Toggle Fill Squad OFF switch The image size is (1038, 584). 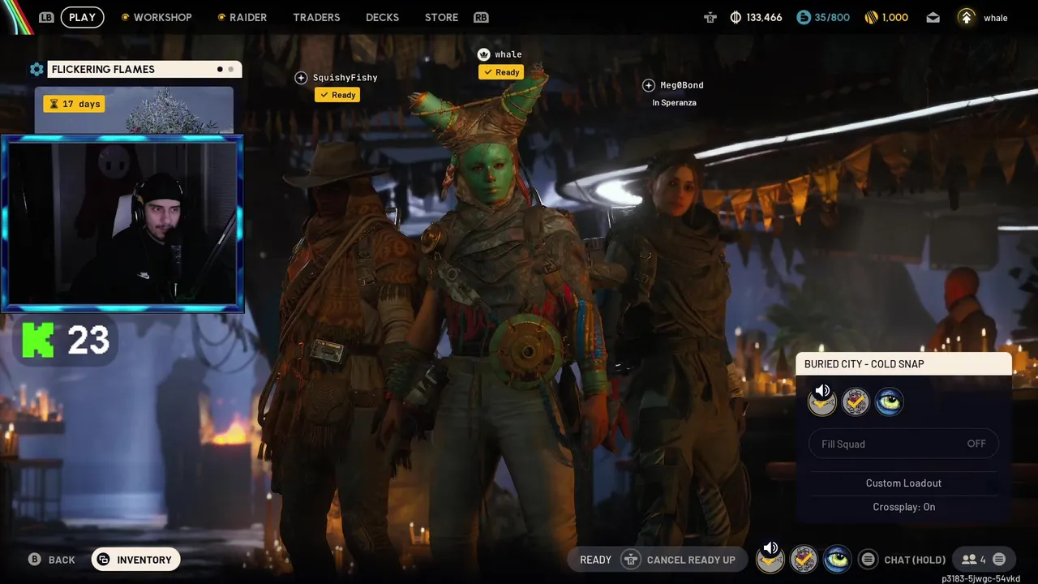click(x=903, y=444)
